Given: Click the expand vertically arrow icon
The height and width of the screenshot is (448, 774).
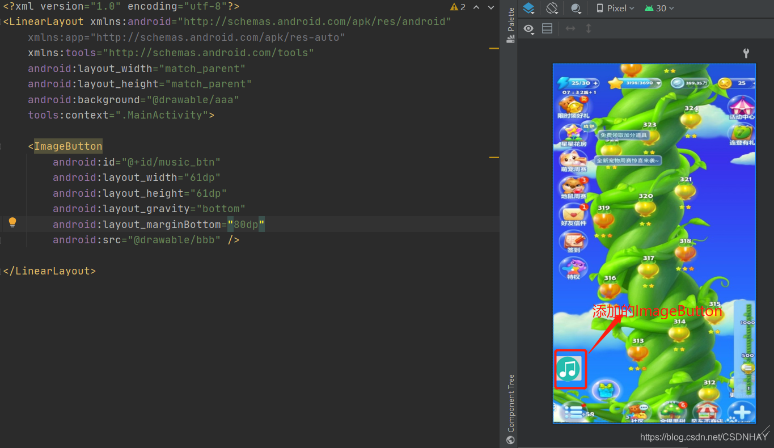Looking at the screenshot, I should 589,28.
